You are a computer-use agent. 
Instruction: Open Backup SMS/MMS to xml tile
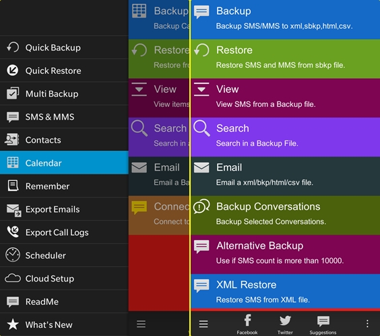285,19
